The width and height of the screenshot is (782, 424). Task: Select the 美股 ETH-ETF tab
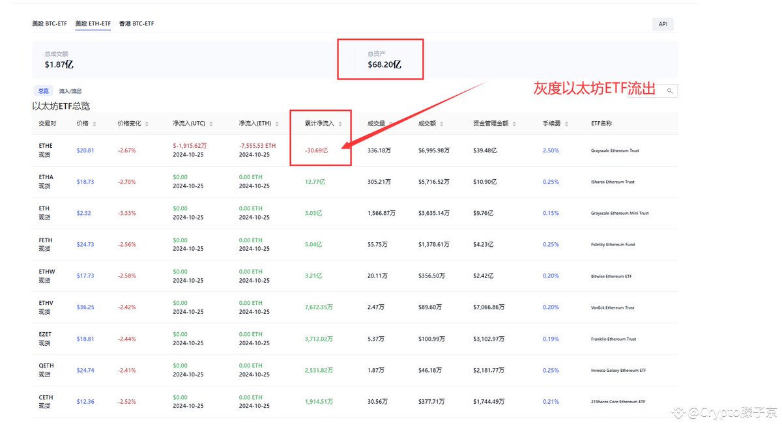[x=93, y=24]
